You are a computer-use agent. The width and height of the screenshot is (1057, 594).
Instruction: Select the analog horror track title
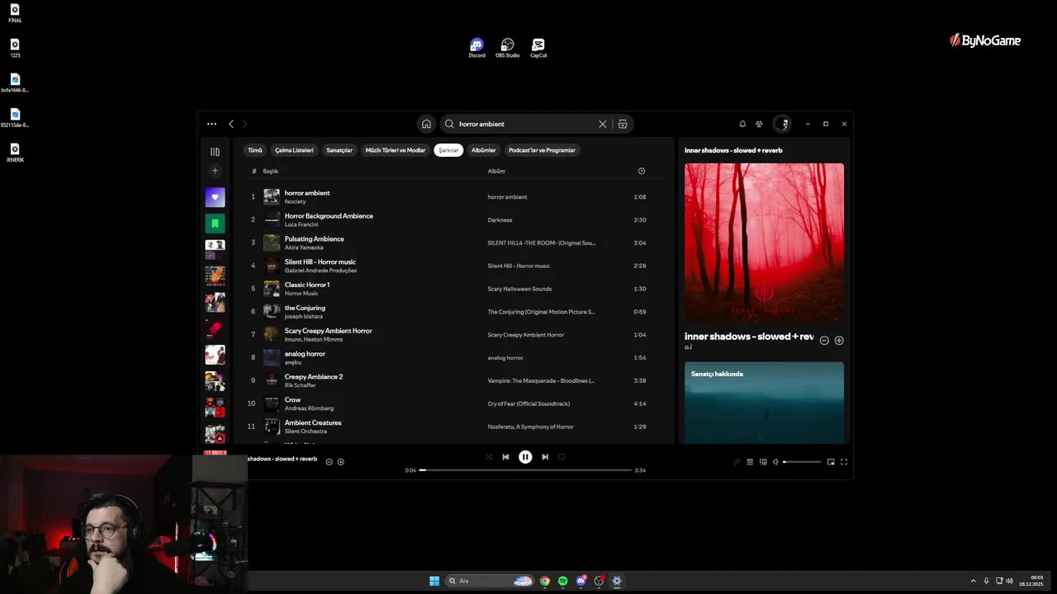pos(305,354)
